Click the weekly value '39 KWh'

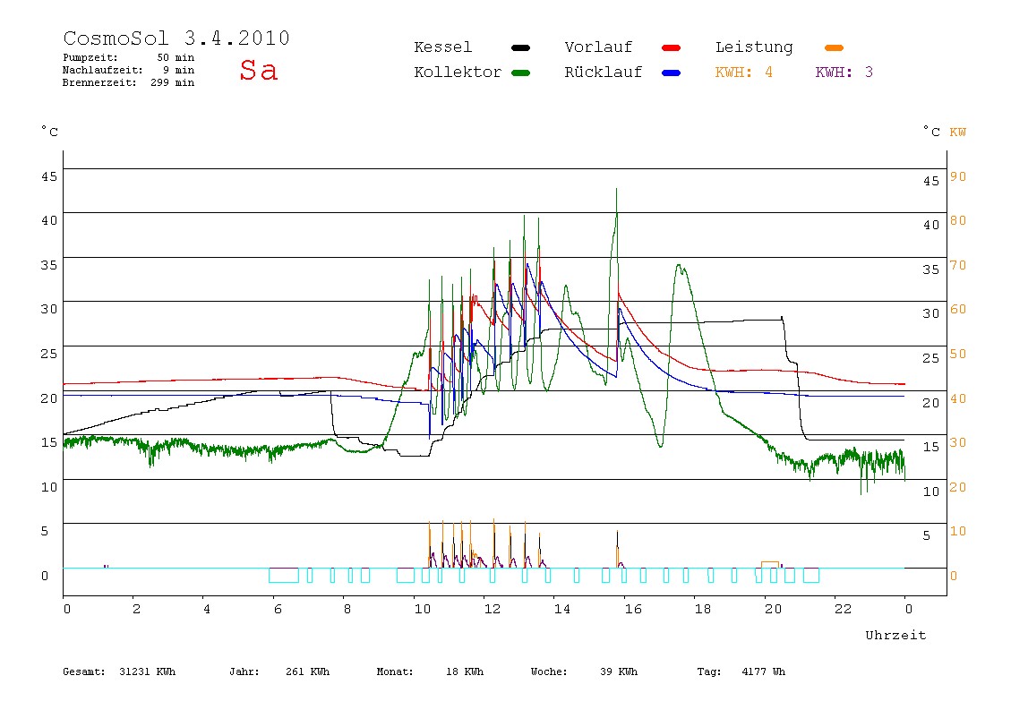pos(619,671)
